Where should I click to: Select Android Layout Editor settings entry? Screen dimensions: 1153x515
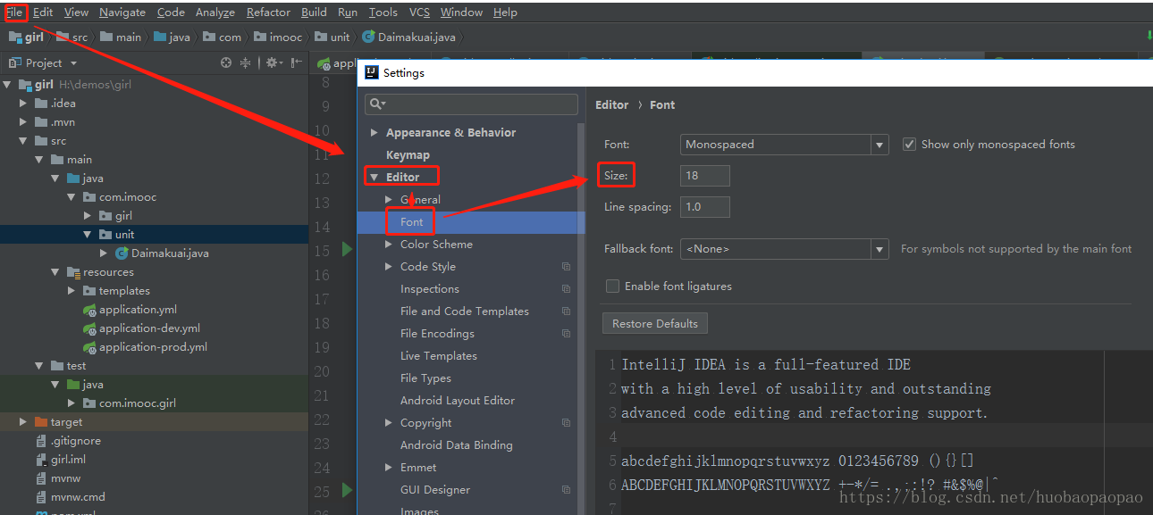458,401
